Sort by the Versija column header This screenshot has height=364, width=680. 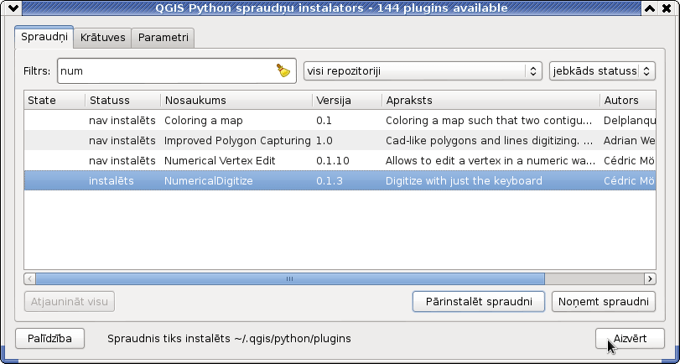[x=347, y=100]
